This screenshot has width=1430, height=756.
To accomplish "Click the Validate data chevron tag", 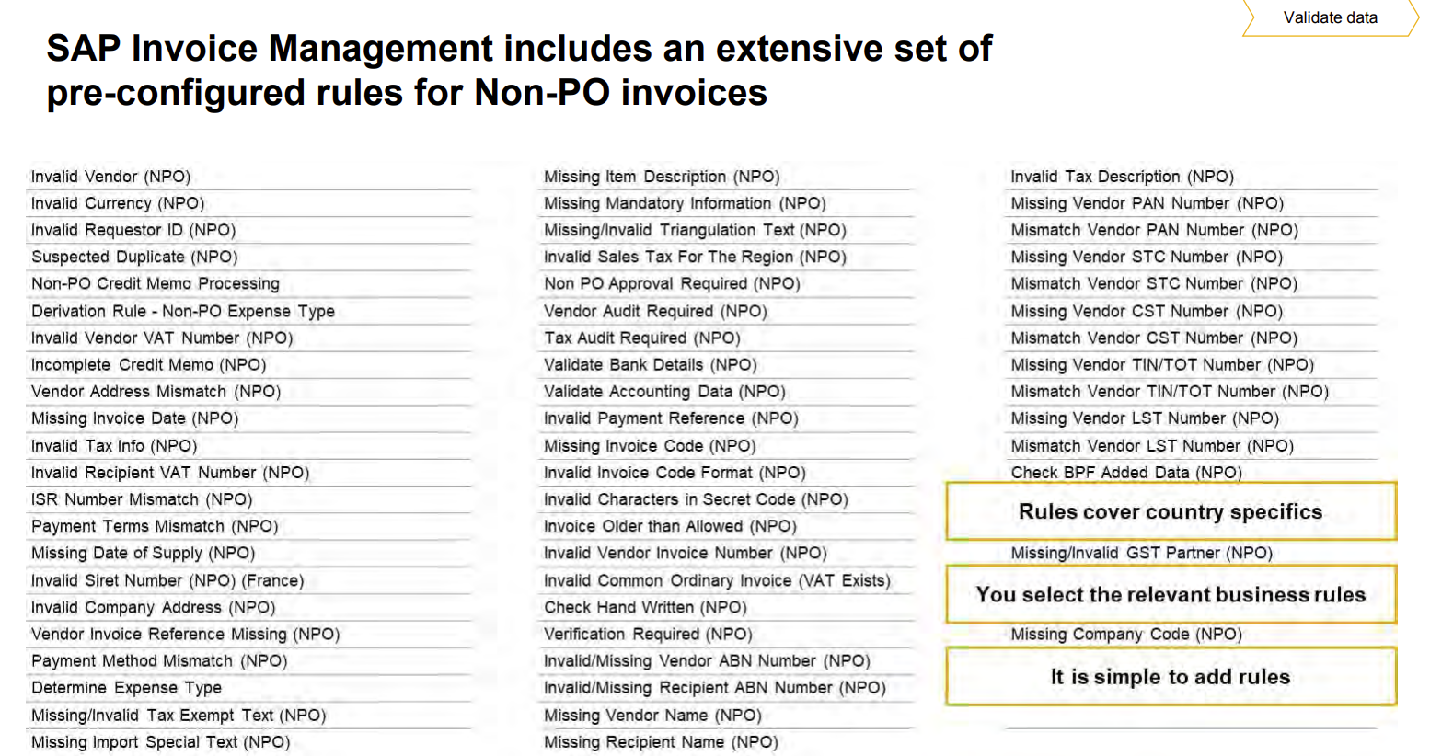I will click(x=1330, y=17).
